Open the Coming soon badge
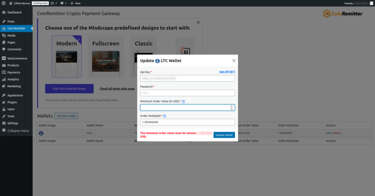 click(x=40, y=3)
